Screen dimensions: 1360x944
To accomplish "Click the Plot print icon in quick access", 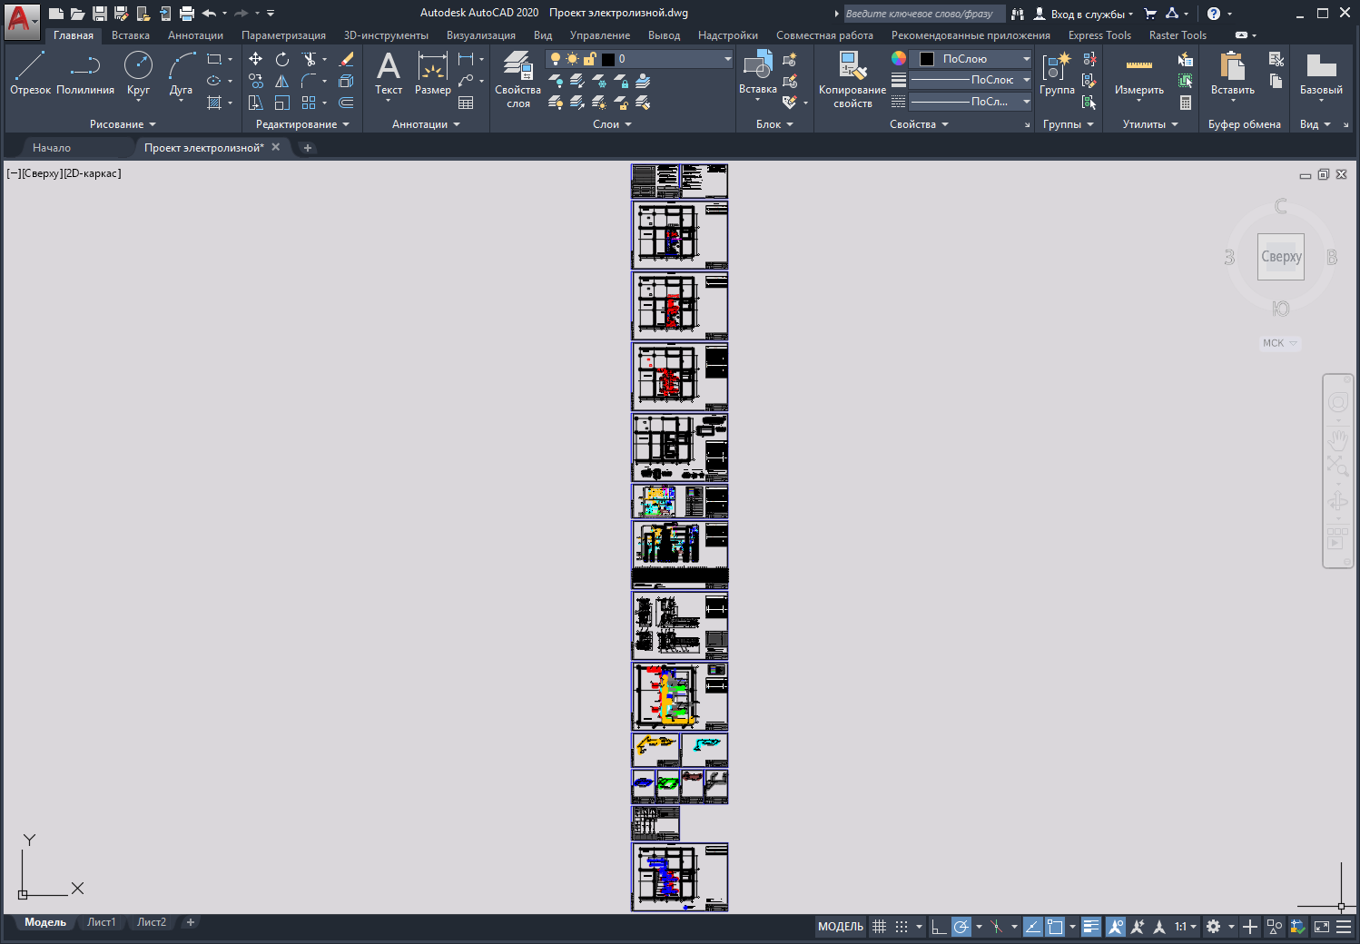I will (x=187, y=14).
